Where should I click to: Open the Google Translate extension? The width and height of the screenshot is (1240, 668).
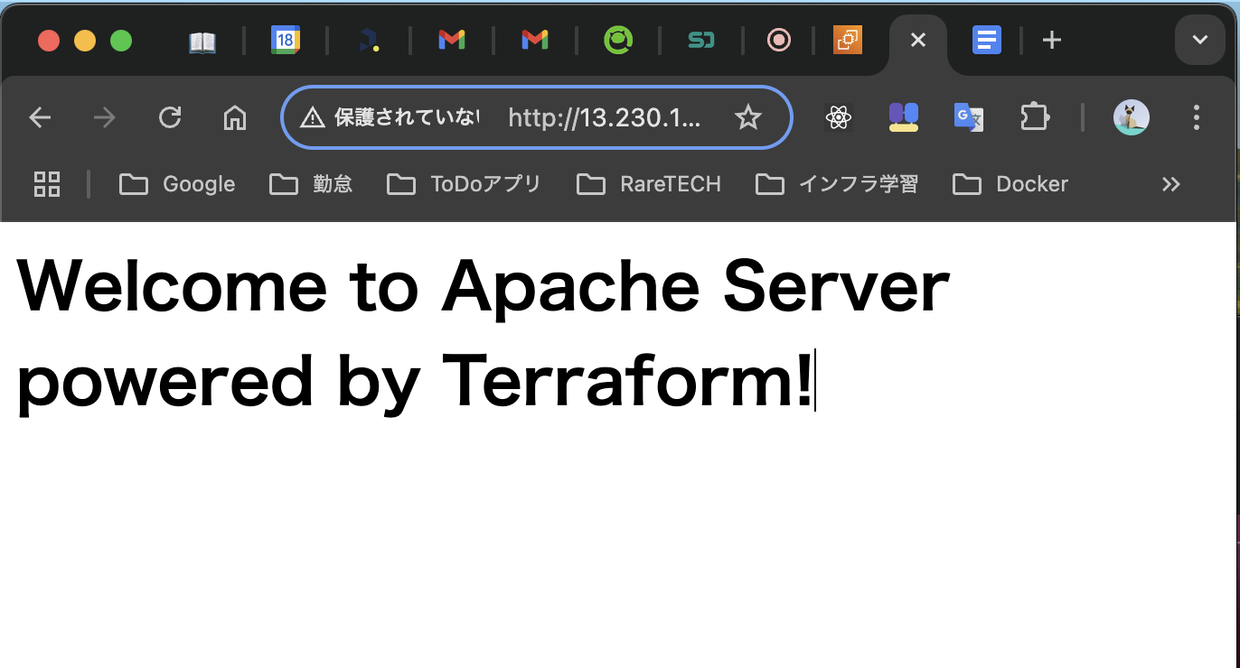969,117
